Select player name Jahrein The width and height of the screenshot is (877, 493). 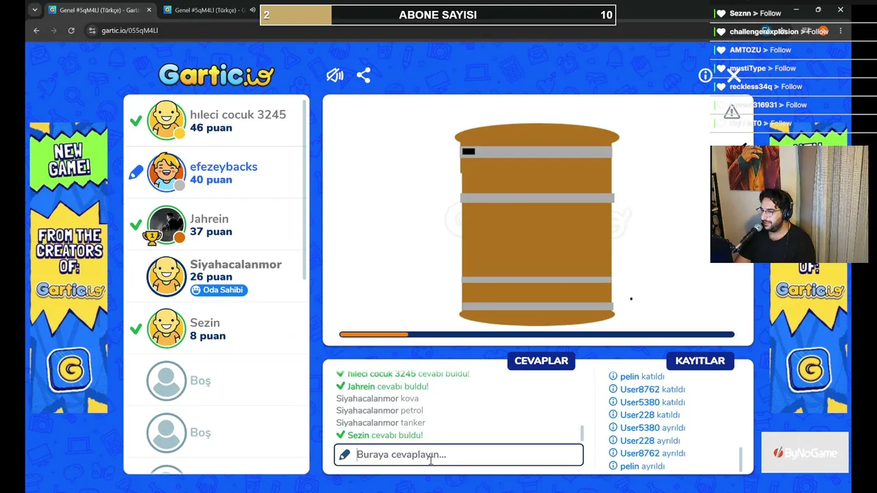(x=209, y=218)
